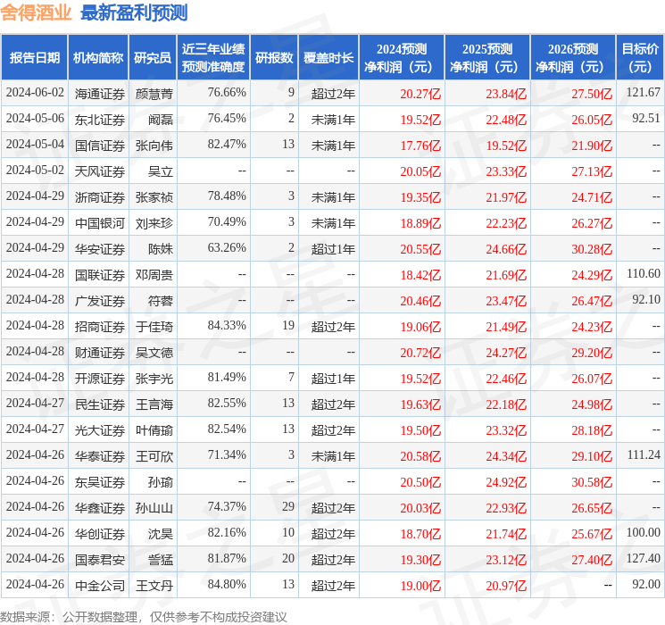
Task: Open the 中金公司 institution row
Action: click(x=100, y=586)
